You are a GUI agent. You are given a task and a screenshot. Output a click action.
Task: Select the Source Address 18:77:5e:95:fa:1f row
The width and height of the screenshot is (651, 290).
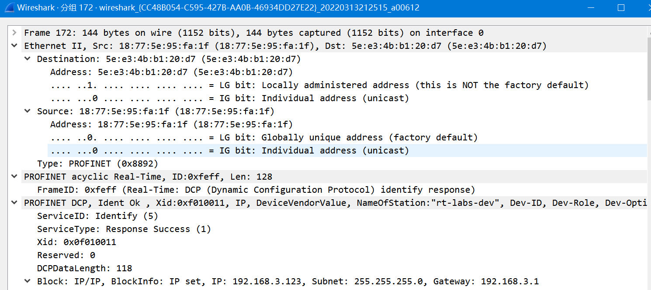point(162,124)
